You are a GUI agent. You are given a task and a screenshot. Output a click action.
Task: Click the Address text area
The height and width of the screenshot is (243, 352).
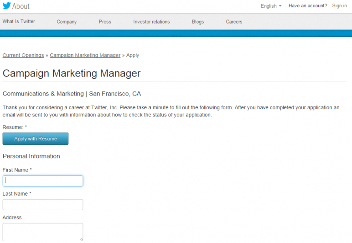point(43,232)
